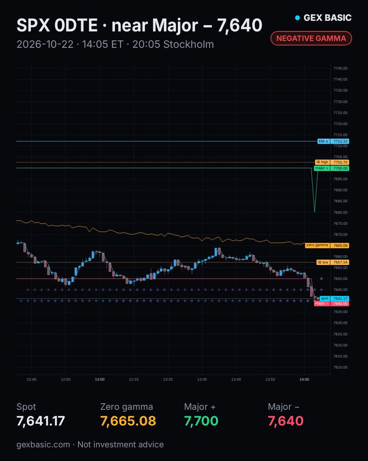Click the Zero gamma value 7,665.08
The image size is (368, 461).
(x=128, y=421)
